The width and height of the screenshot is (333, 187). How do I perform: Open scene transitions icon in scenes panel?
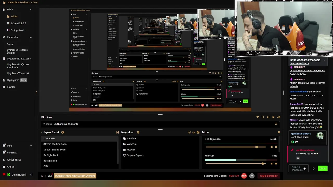click(x=117, y=132)
